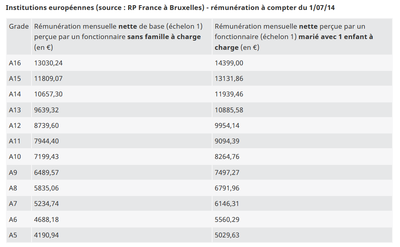Click the 'sans famille à charge' column header
Viewport: 400px width, 247px height.
tap(118, 37)
